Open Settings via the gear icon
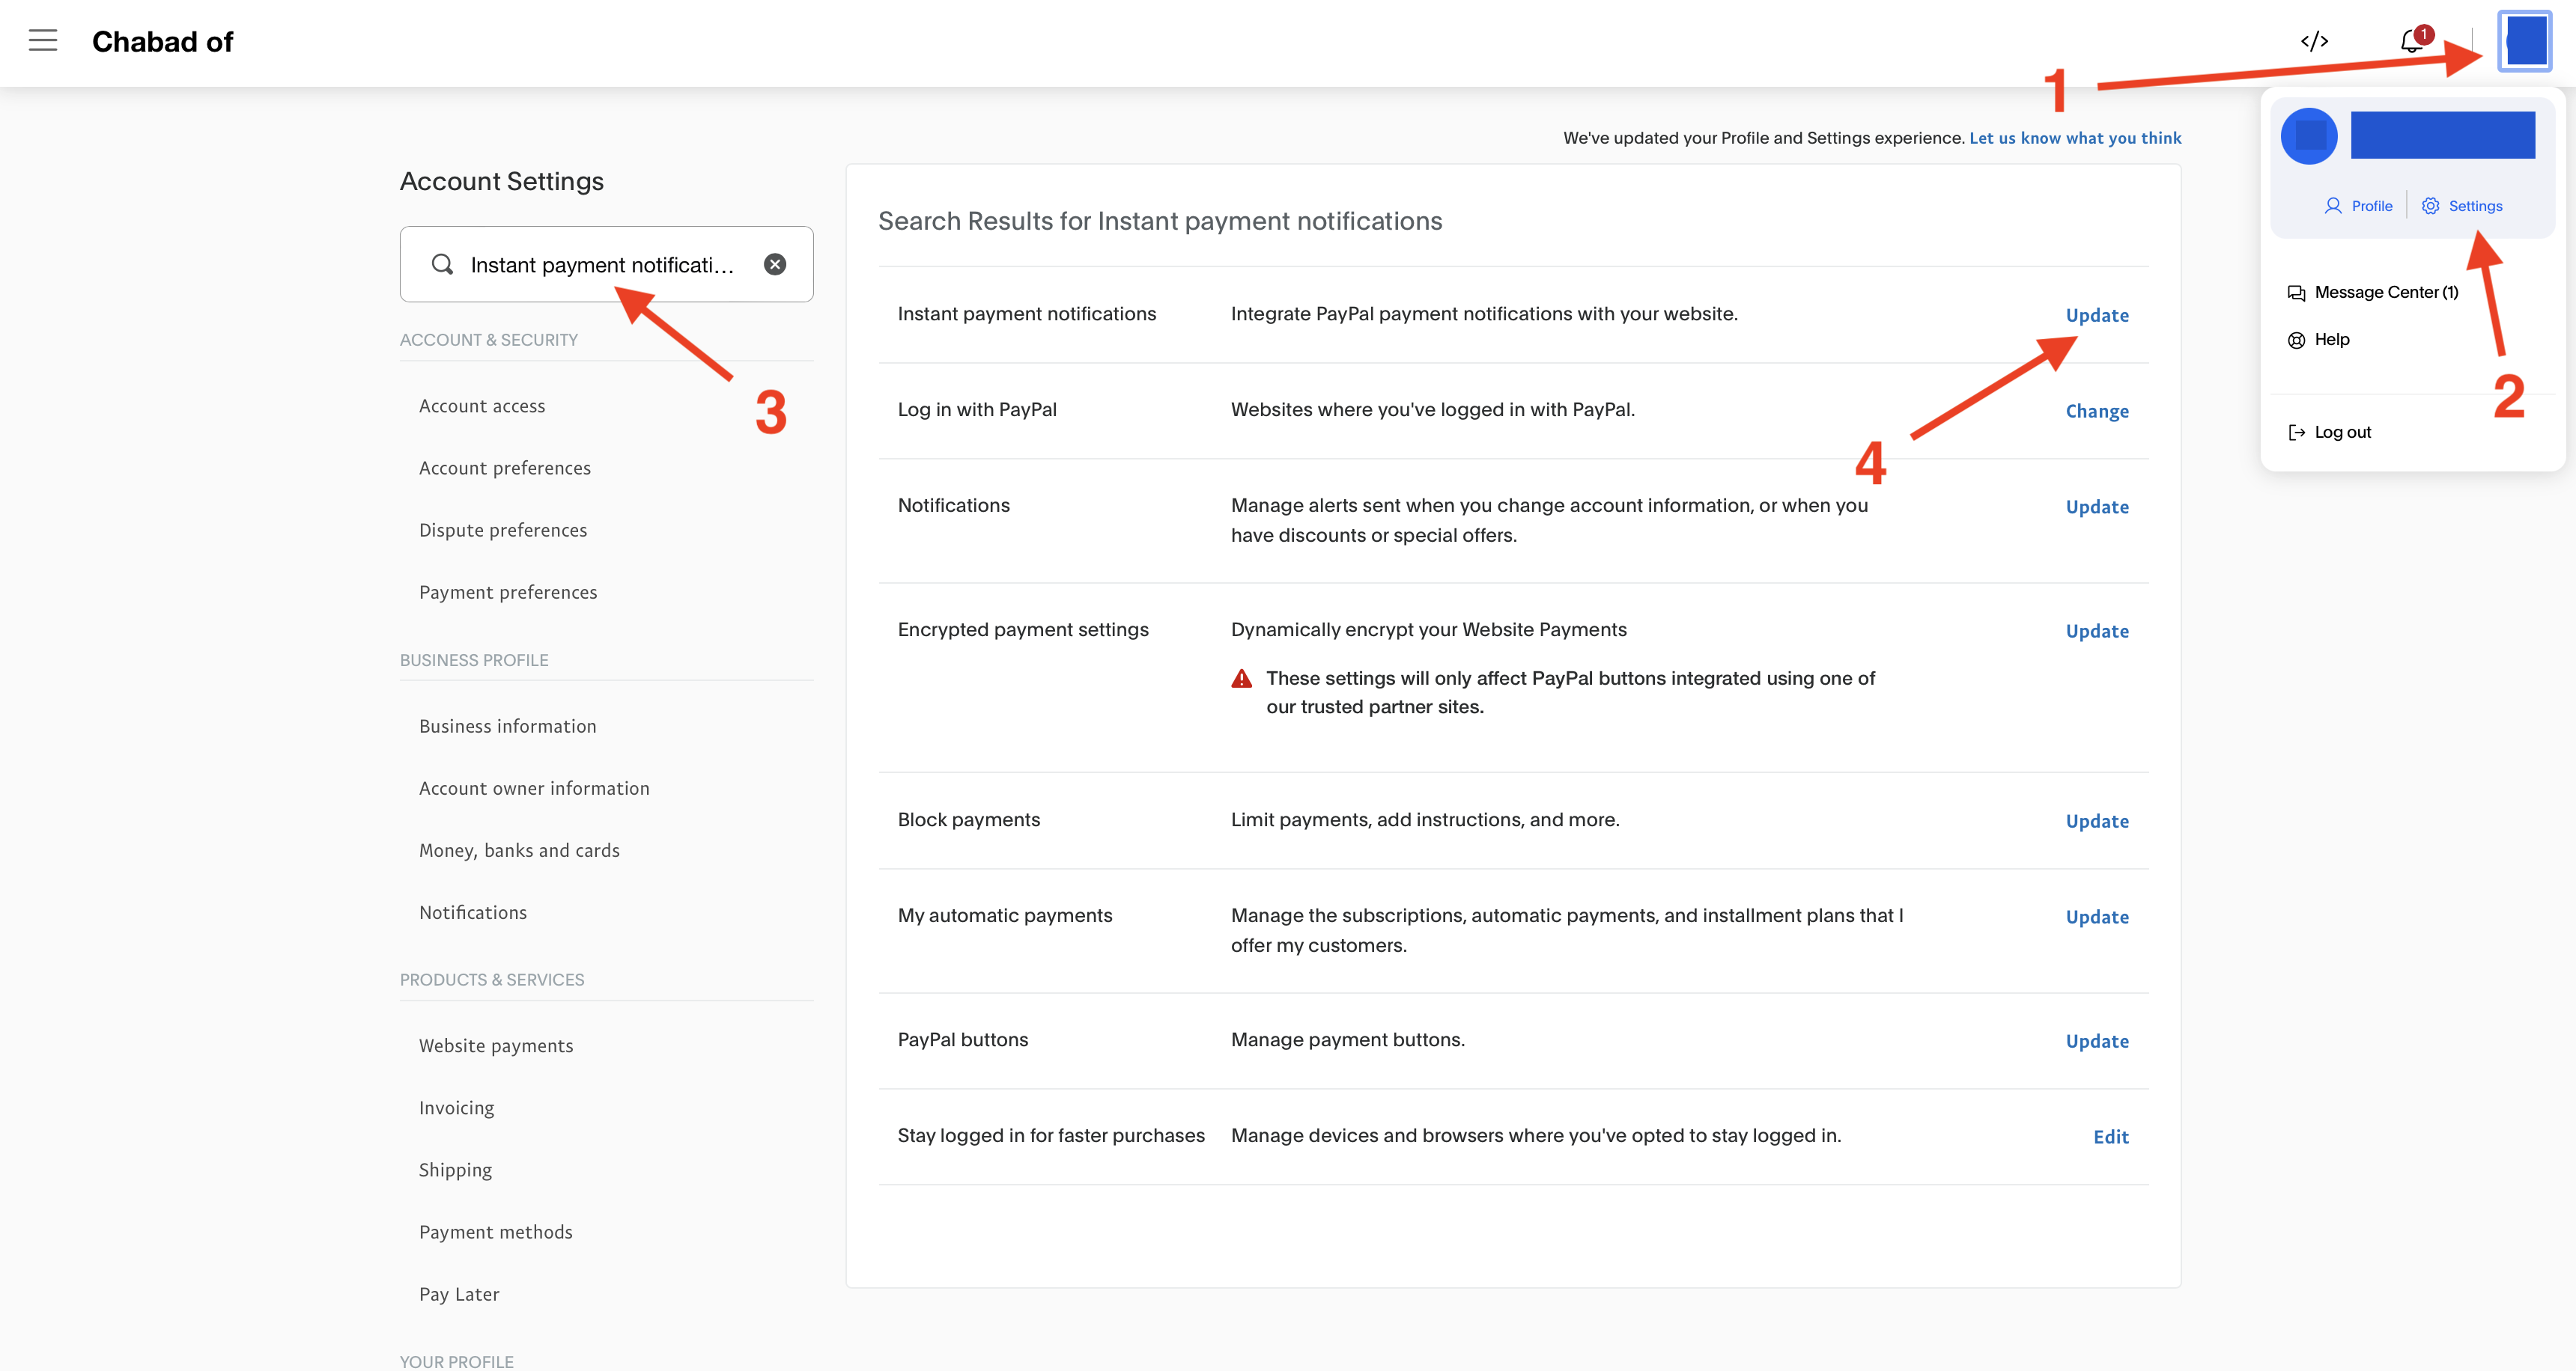The image size is (2576, 1371). 2431,206
